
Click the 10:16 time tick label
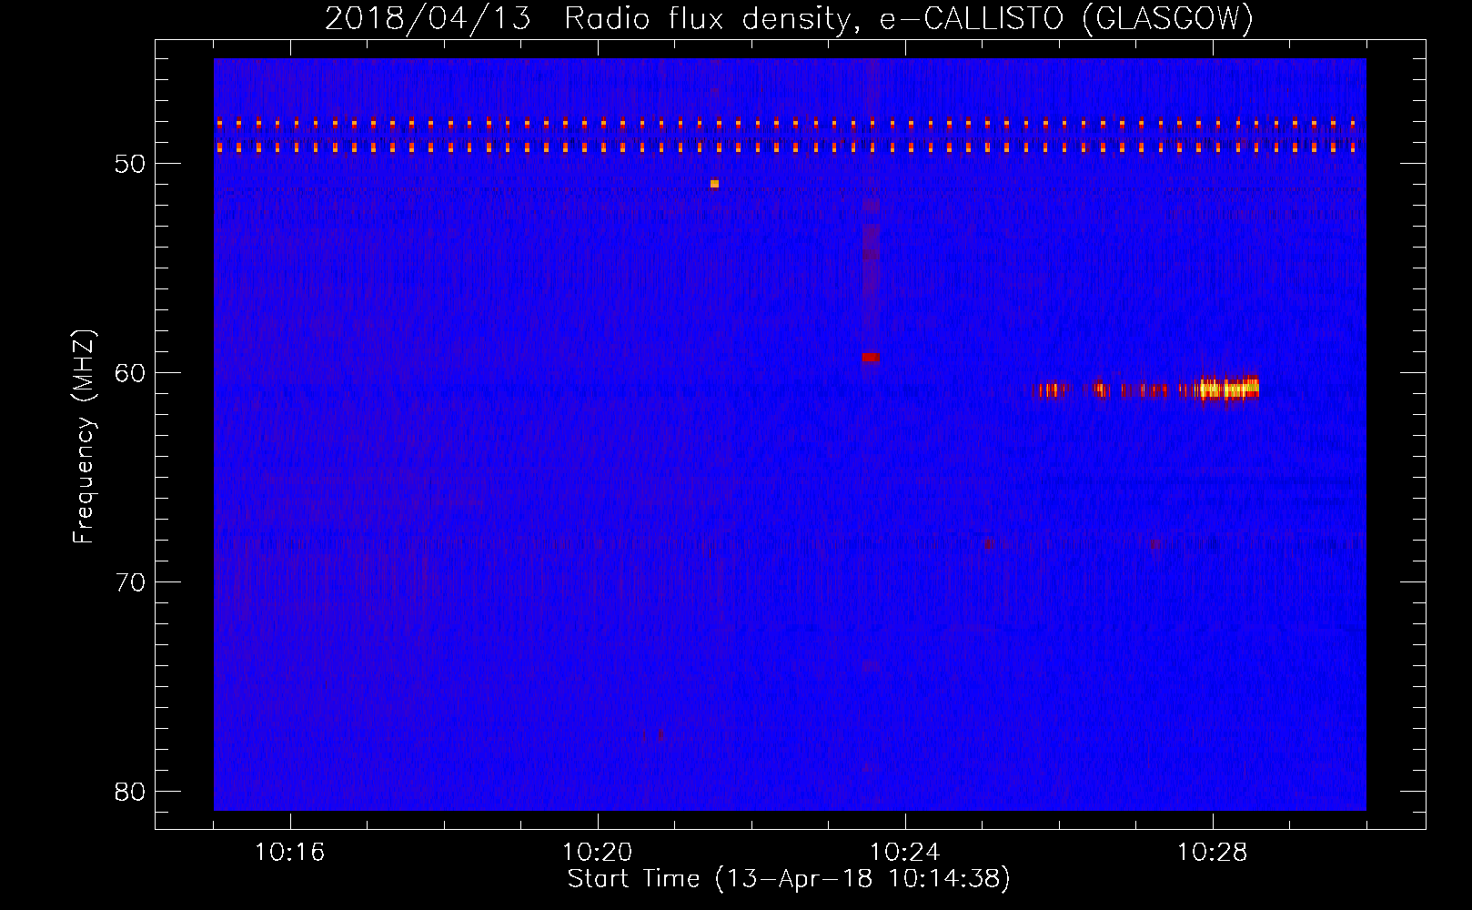click(x=289, y=853)
